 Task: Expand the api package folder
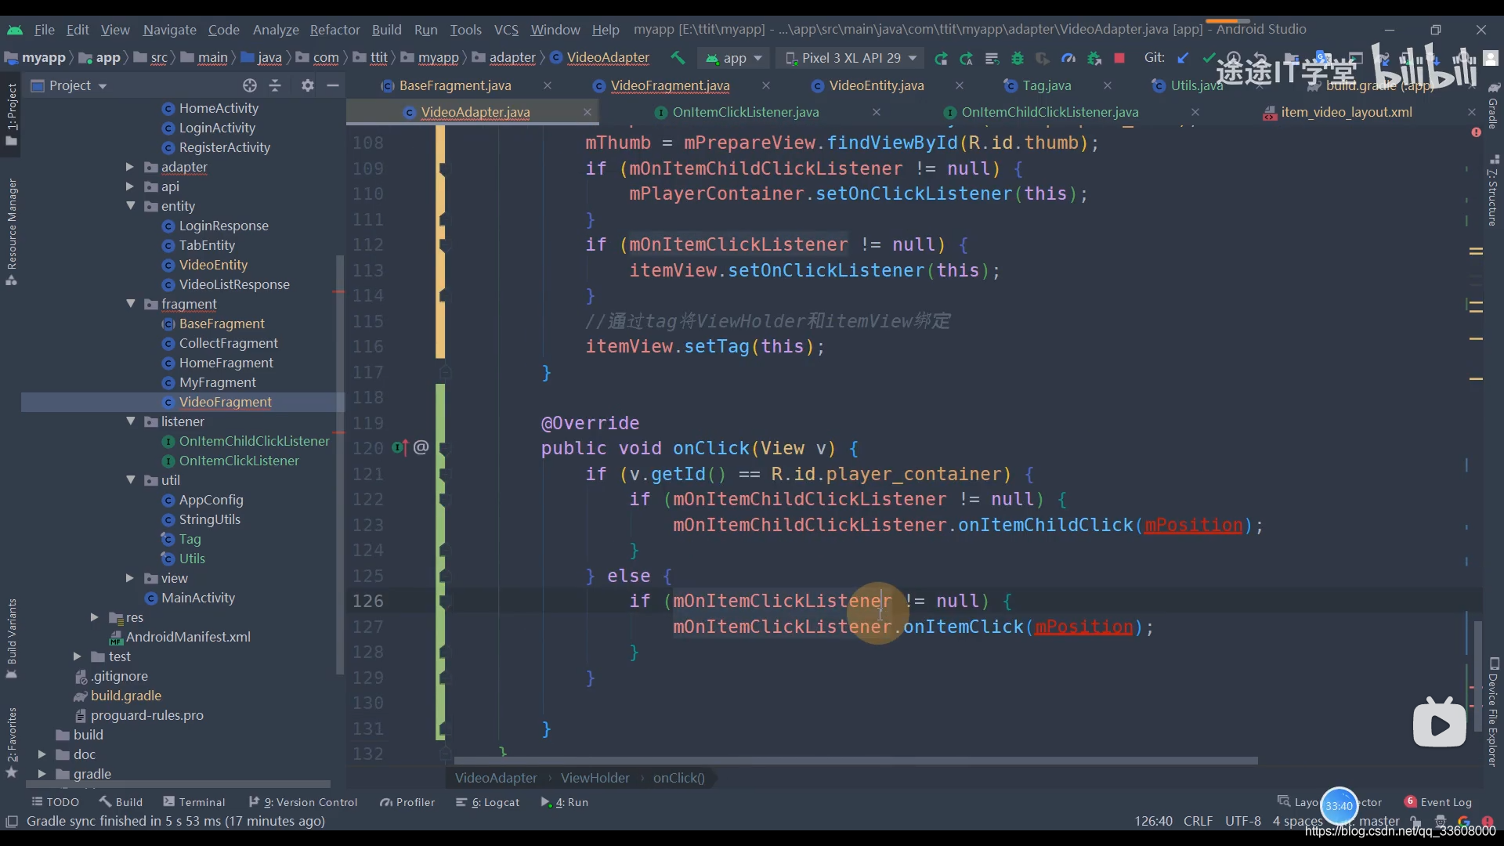click(x=130, y=186)
